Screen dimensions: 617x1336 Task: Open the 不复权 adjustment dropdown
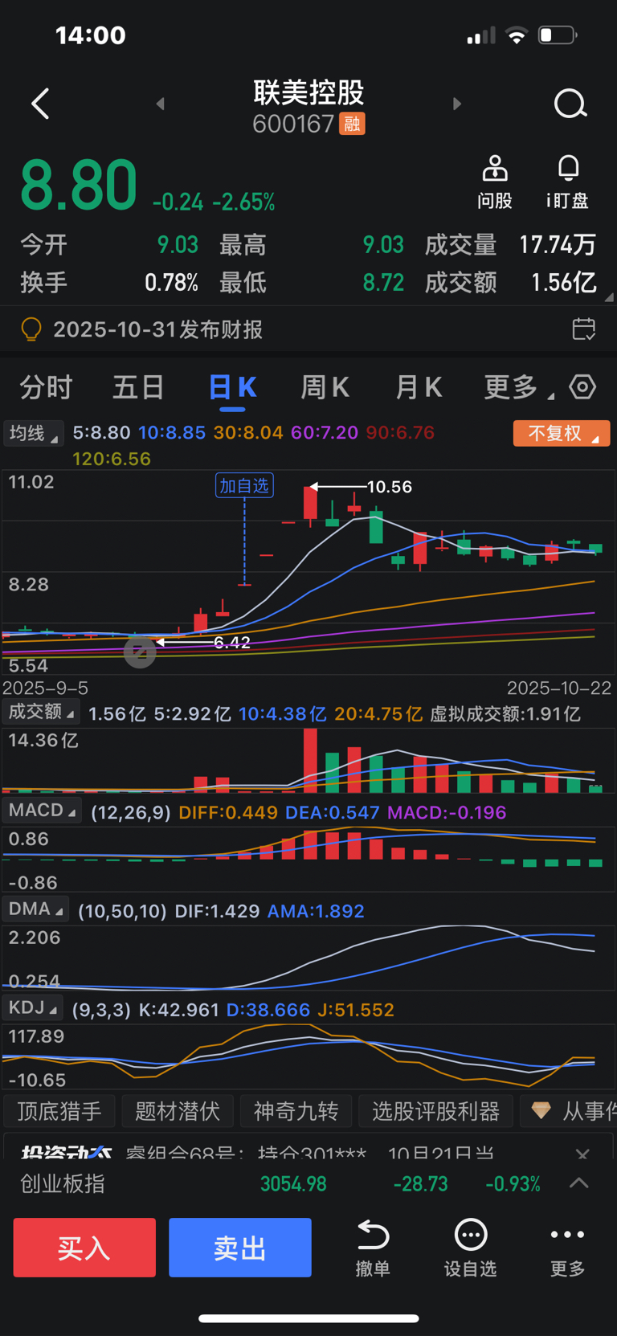(x=562, y=433)
